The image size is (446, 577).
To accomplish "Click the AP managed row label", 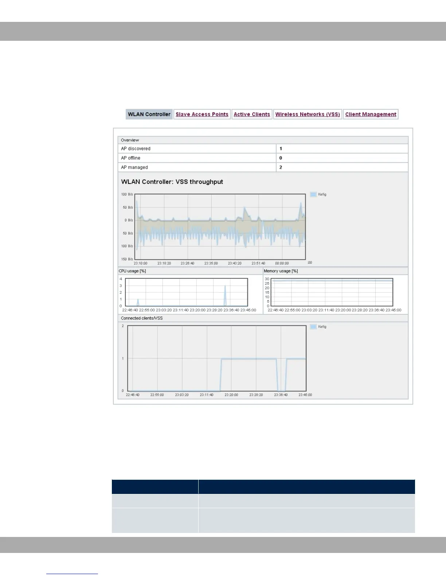I will pos(134,168).
